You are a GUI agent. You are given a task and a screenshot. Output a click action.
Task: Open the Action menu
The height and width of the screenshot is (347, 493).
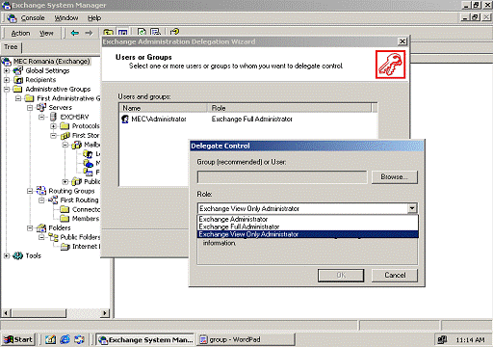[20, 33]
